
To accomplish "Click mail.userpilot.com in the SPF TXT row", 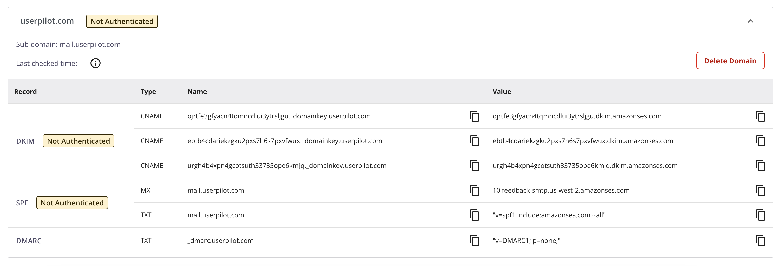I will click(216, 215).
